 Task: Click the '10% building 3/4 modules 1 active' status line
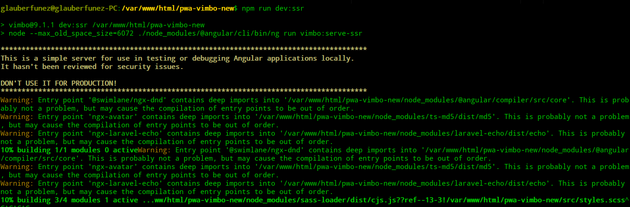[315, 200]
